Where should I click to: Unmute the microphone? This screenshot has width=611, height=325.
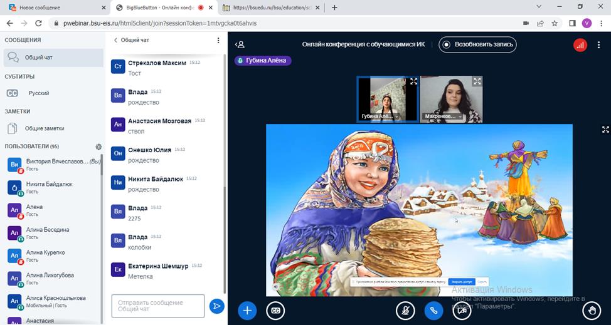click(x=405, y=311)
